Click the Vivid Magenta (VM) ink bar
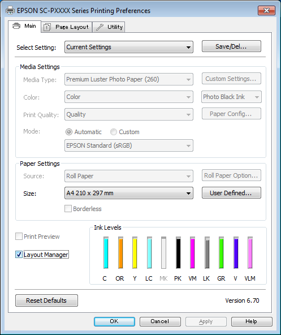281x335 pixels. coord(192,252)
